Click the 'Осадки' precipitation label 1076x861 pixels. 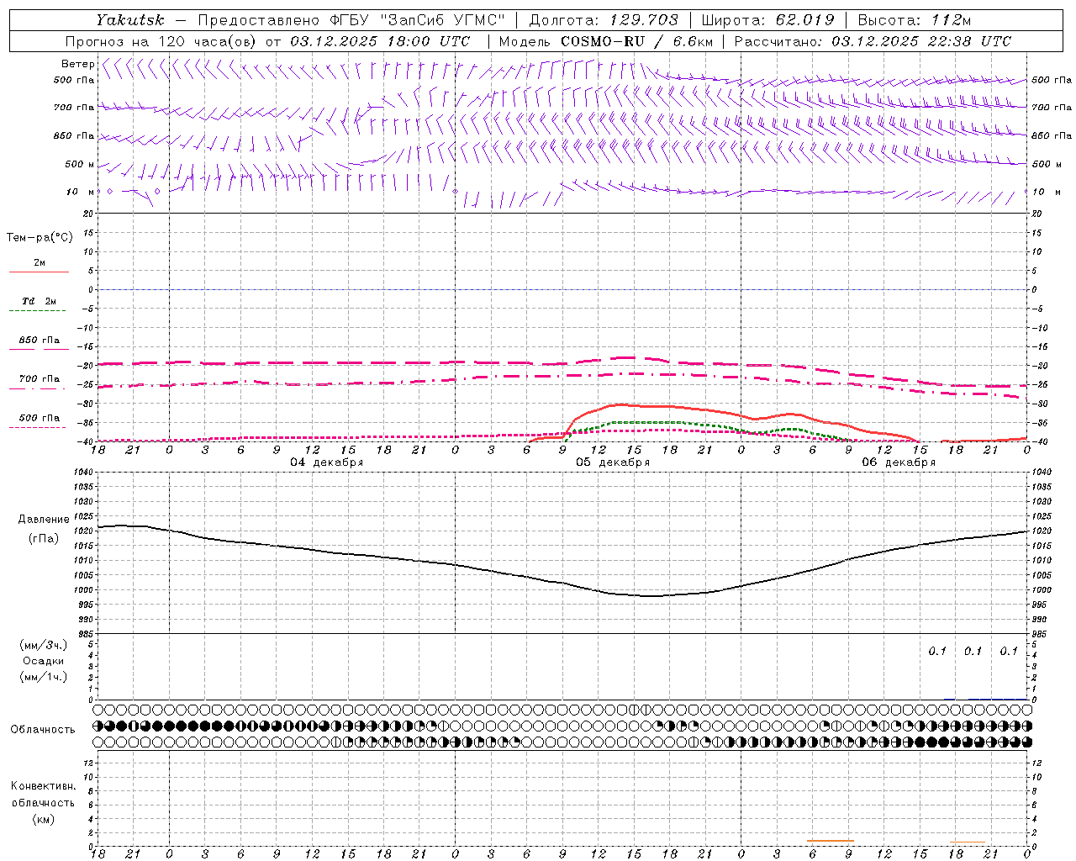click(44, 661)
